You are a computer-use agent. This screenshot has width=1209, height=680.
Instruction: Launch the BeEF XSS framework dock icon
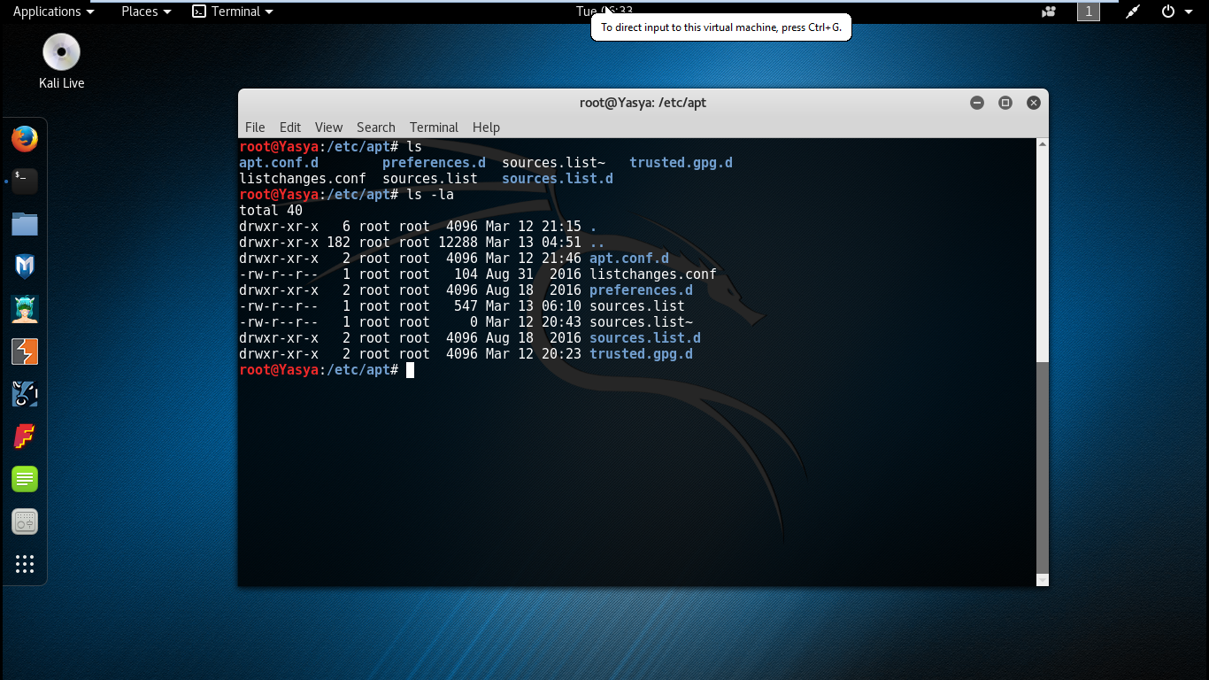tap(25, 394)
